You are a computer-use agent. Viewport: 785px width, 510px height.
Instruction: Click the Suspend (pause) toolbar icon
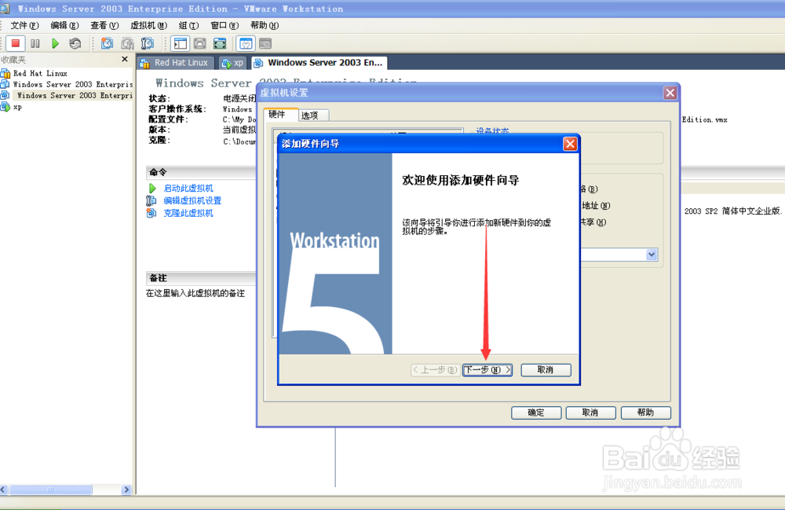click(35, 43)
